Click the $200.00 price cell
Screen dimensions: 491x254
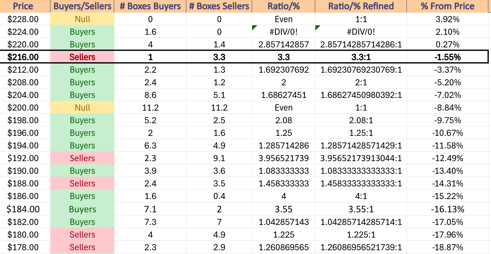[25, 108]
